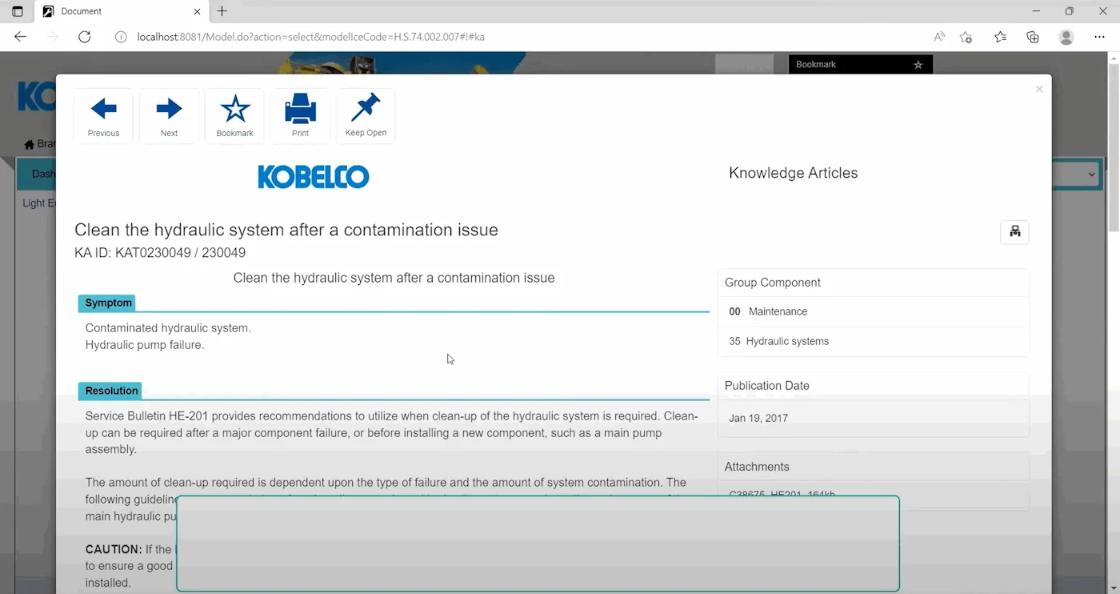Go to the Previous knowledge article
The height and width of the screenshot is (594, 1120).
click(x=103, y=116)
